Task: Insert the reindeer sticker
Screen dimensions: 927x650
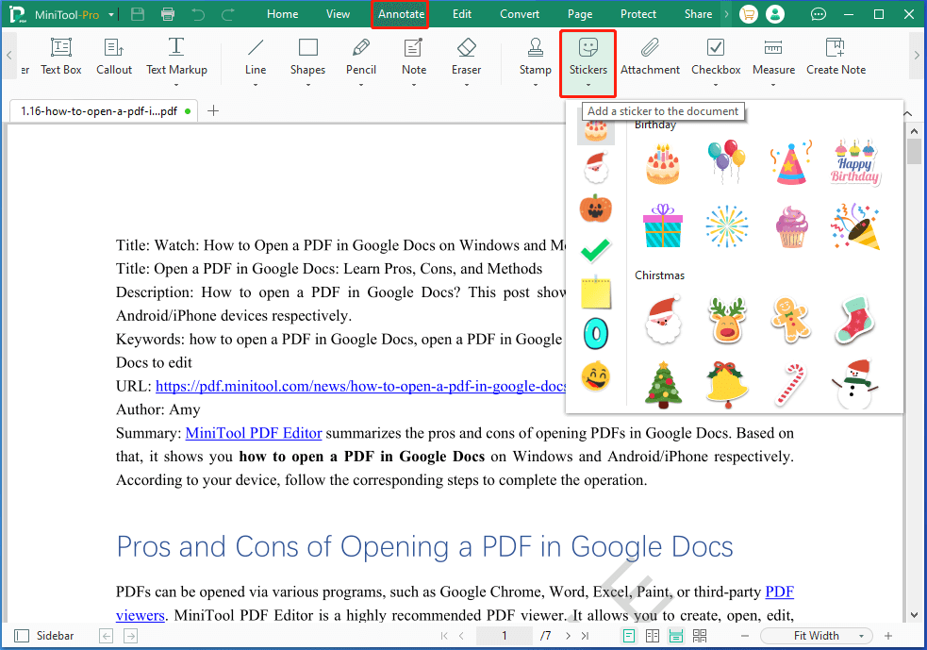Action: pos(727,321)
